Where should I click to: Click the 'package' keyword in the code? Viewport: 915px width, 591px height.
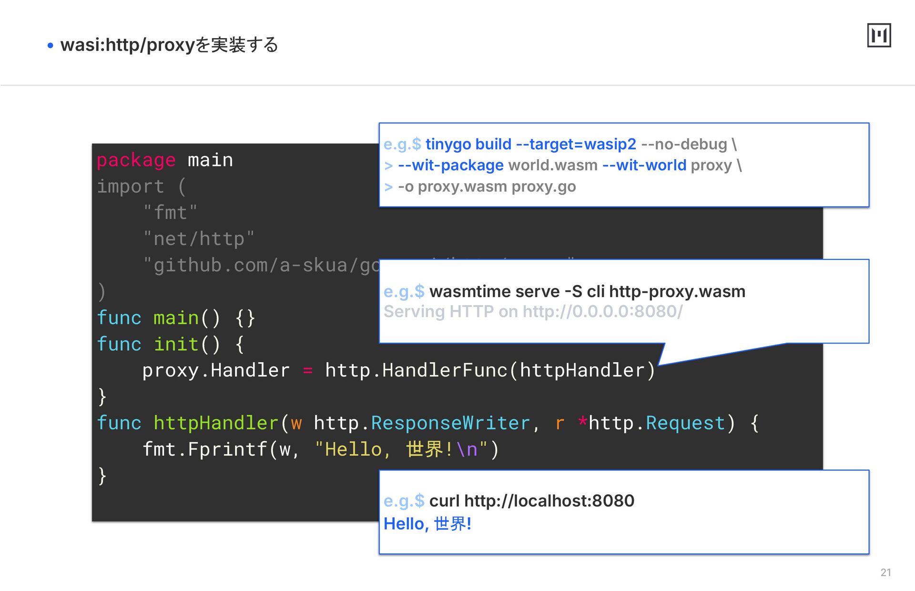pyautogui.click(x=136, y=160)
